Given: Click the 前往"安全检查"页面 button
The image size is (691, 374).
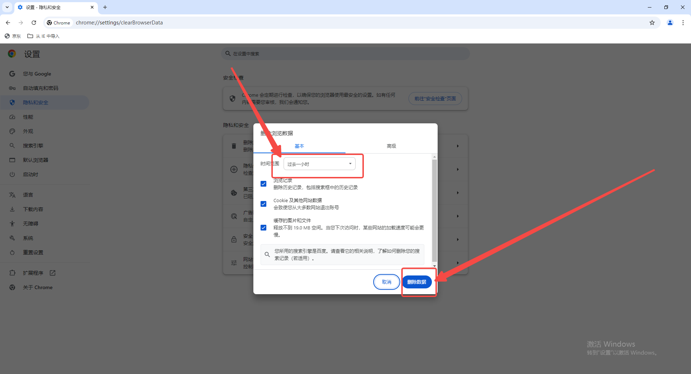Looking at the screenshot, I should click(435, 99).
